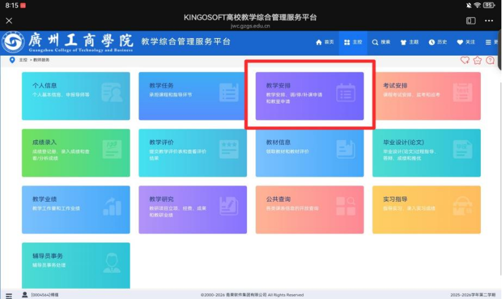Image resolution: width=502 pixels, height=299 pixels.
Task: Open the 个人信息 card
Action: tap(75, 96)
